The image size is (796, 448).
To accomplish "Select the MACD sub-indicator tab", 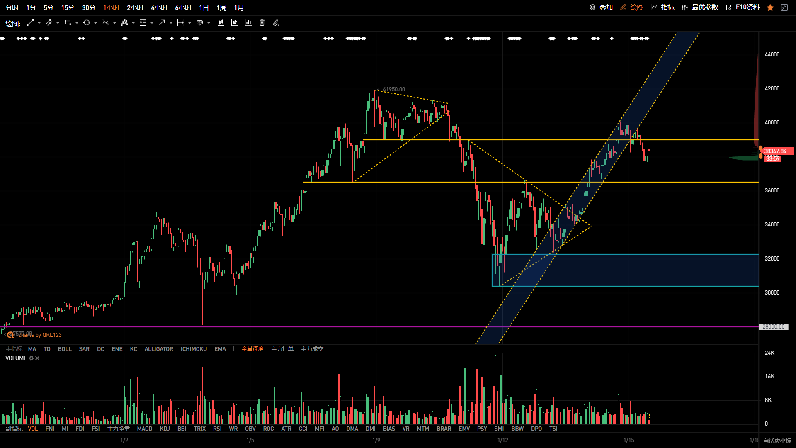I will point(145,429).
